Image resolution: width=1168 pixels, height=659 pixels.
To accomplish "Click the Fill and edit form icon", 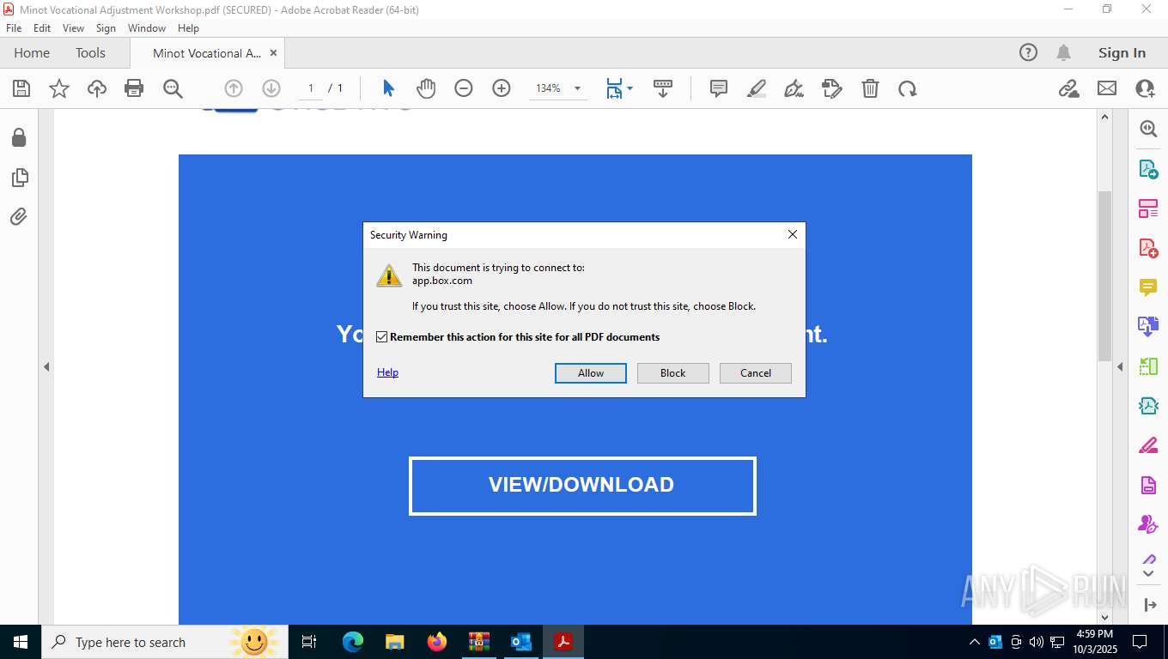I will tap(832, 88).
